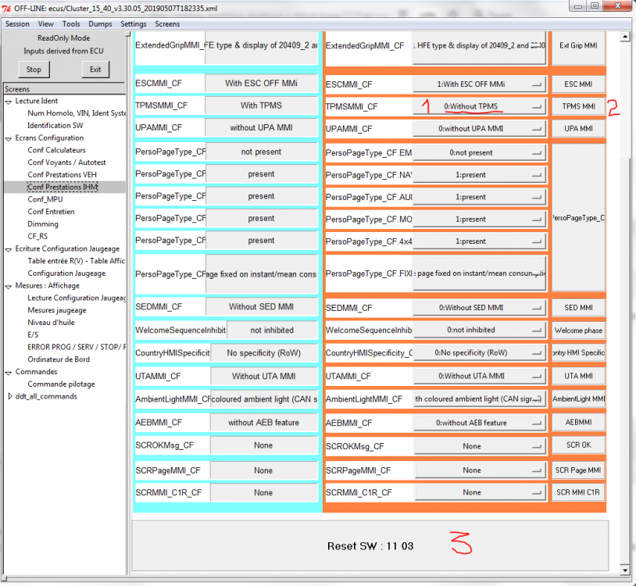This screenshot has height=586, width=636.
Task: Select Conf Prestations VEH in tree
Action: coord(62,175)
